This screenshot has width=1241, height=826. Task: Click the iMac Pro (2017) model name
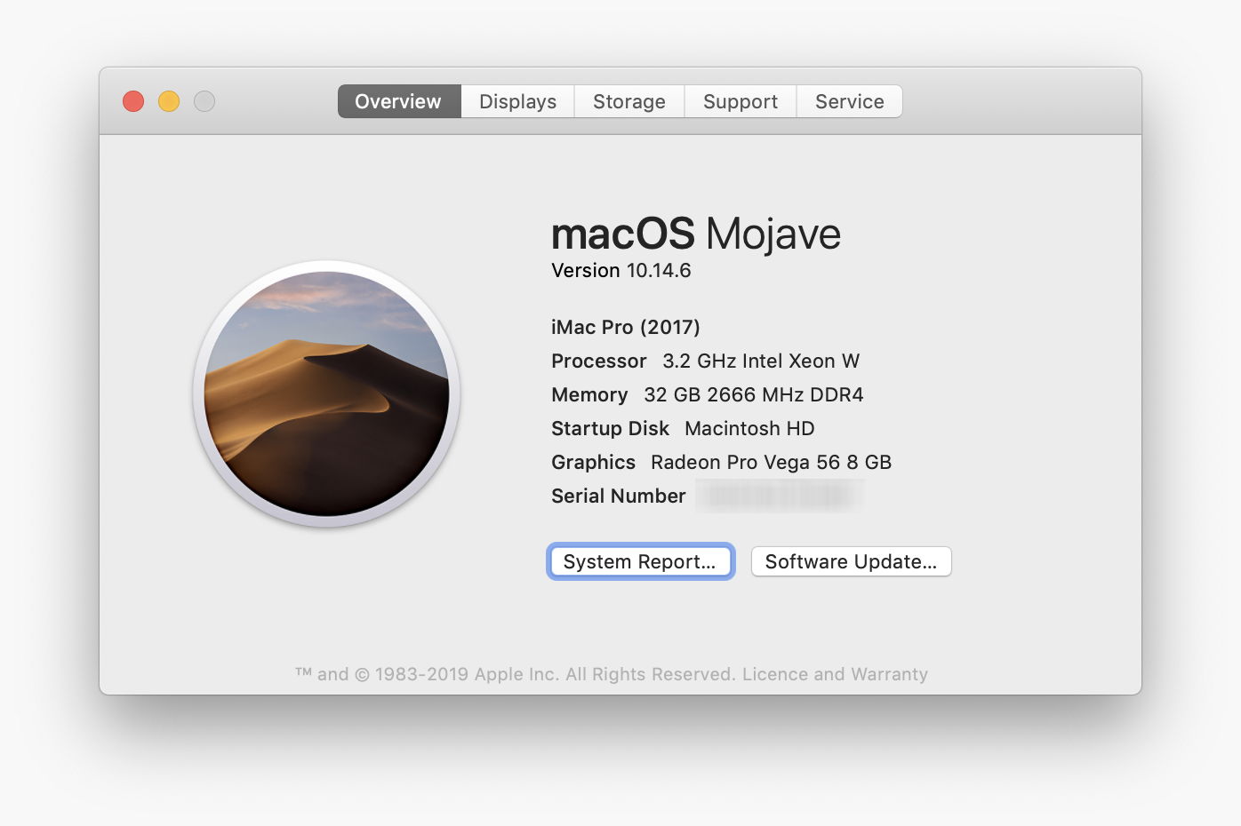click(x=625, y=327)
